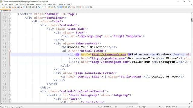Viewport: 193px width, 108px height.
Task: Open the User Defined Language icon
Action: click(63, 7)
